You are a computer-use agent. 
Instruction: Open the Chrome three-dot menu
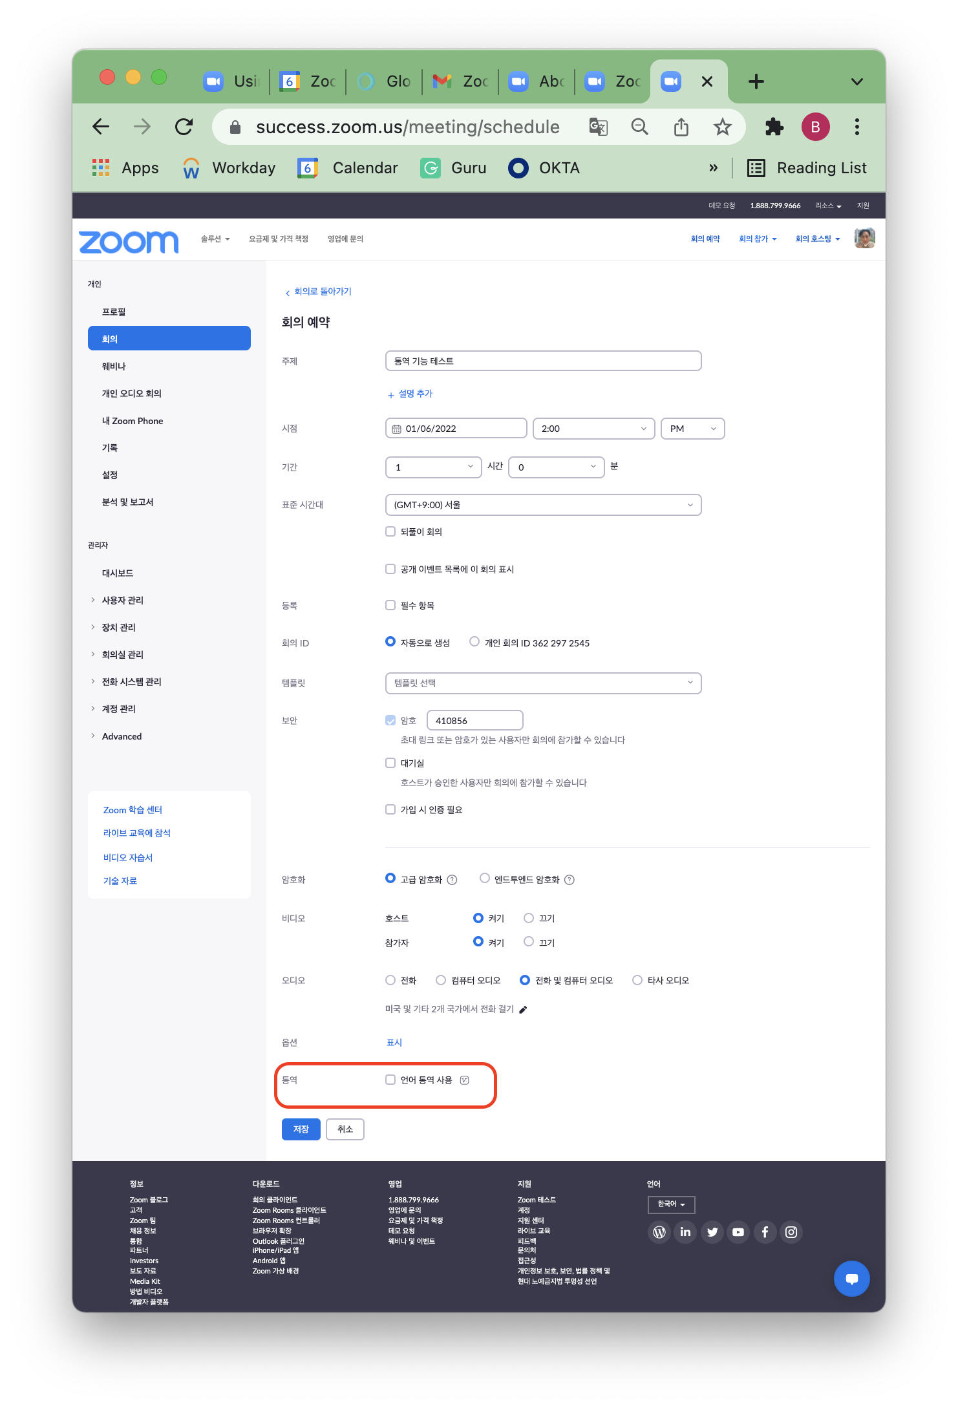[x=857, y=127]
